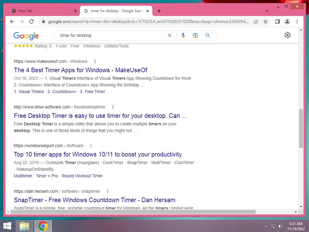Close the Google Search tab
309x232 pixels.
(147, 11)
